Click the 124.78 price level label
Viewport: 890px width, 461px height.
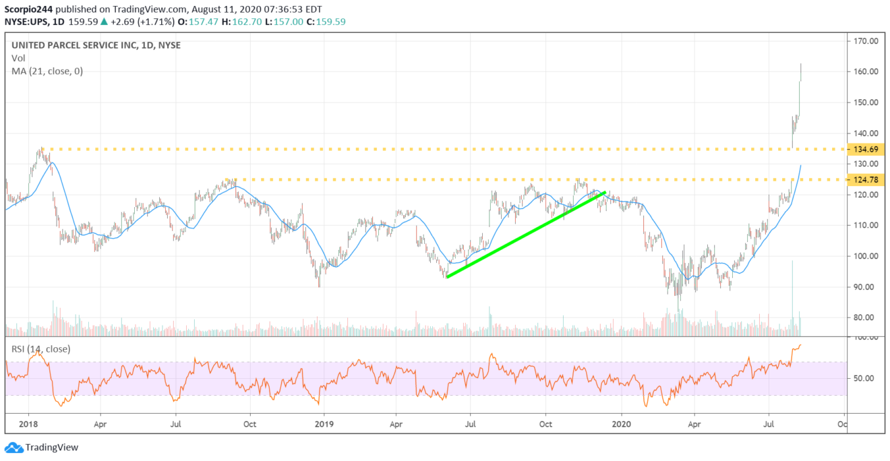click(864, 179)
